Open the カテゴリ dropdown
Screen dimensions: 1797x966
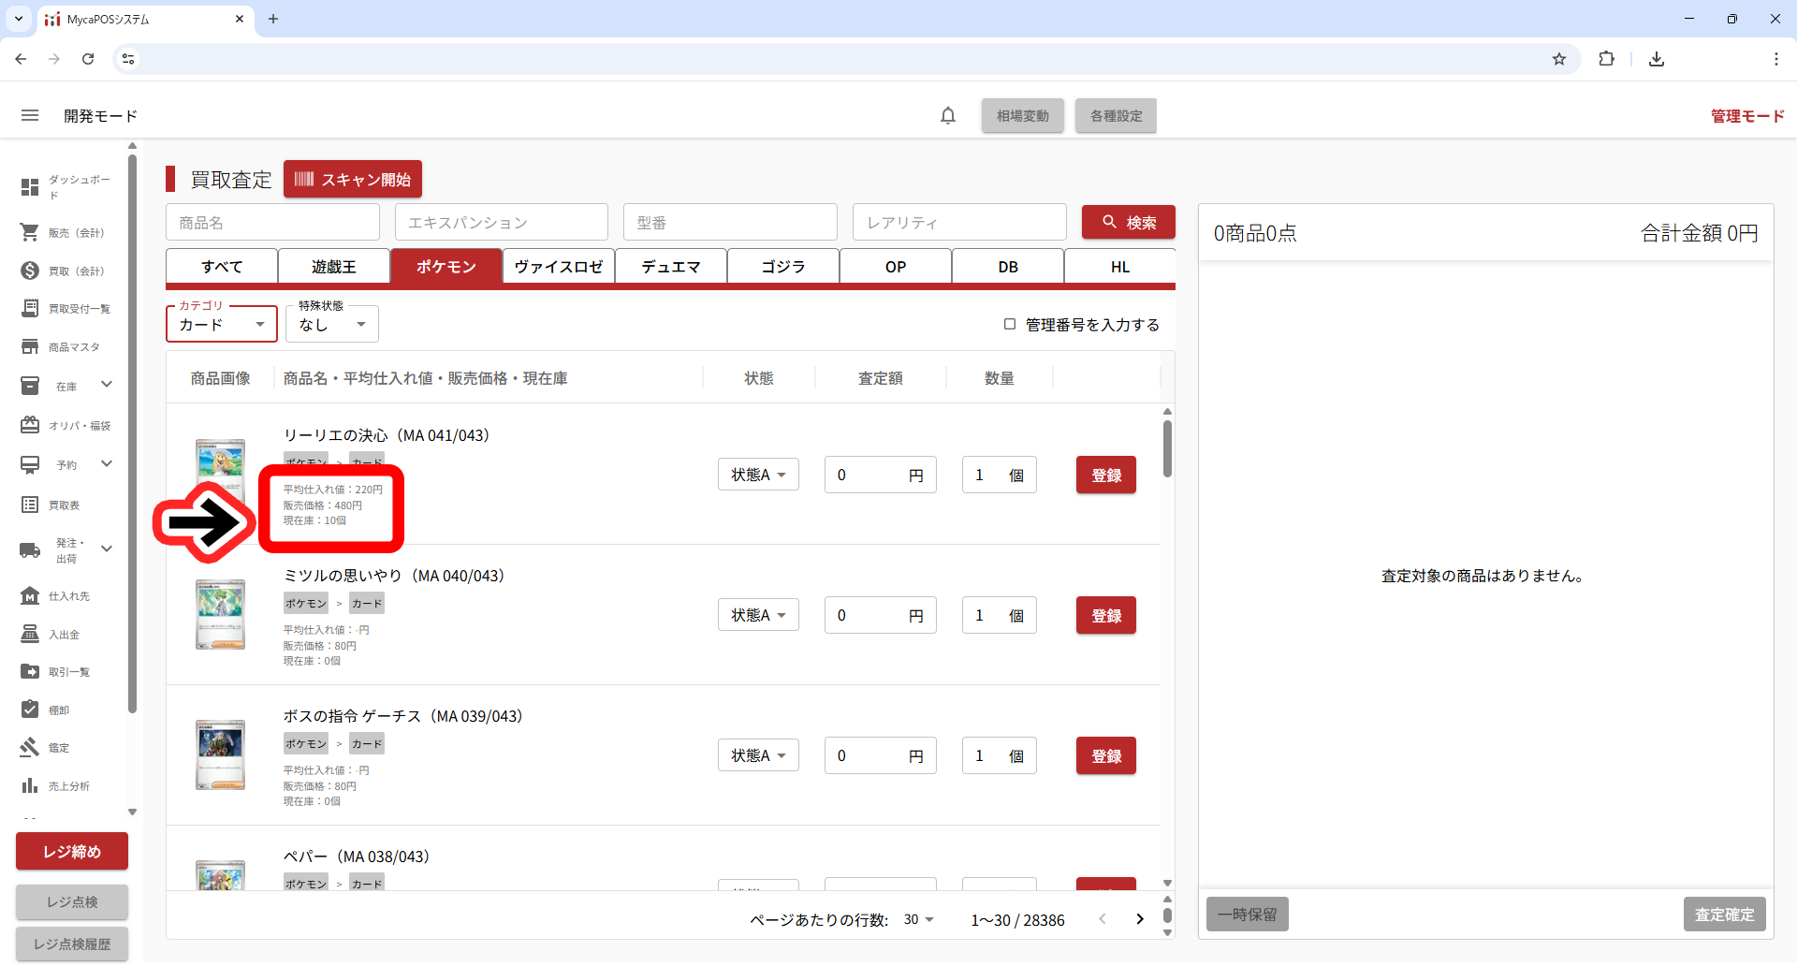(x=222, y=325)
